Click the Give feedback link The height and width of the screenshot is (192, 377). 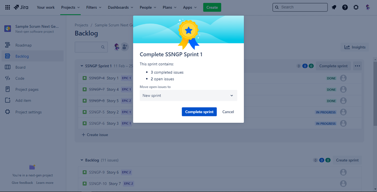click(22, 183)
